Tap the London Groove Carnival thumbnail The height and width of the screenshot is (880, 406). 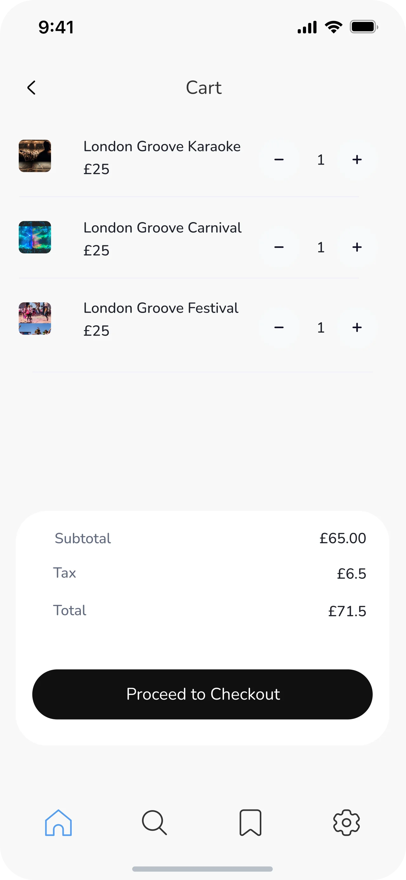[x=35, y=237]
